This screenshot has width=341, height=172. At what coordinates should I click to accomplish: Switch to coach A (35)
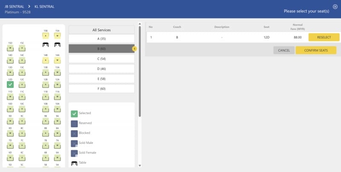[x=101, y=39]
